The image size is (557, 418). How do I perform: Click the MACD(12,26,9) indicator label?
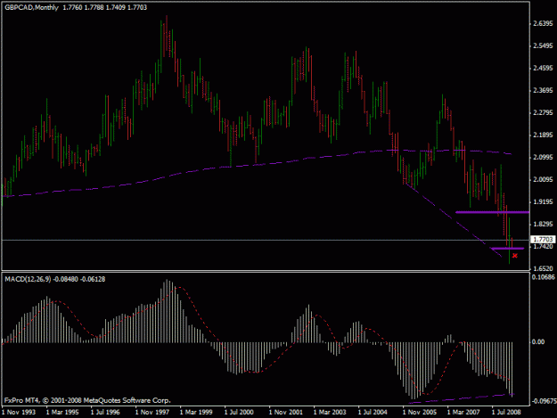click(x=28, y=279)
